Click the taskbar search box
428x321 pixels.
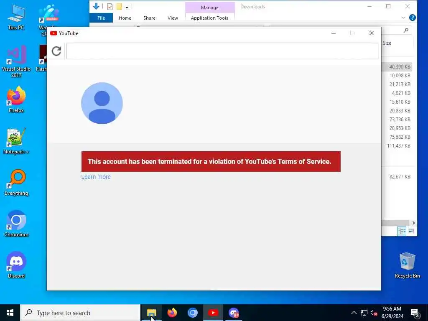pyautogui.click(x=80, y=313)
